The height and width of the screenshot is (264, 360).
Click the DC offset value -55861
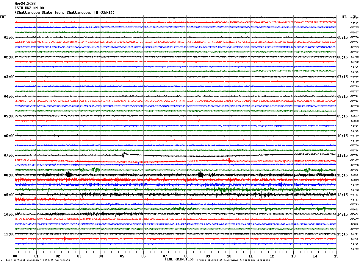click(x=354, y=175)
